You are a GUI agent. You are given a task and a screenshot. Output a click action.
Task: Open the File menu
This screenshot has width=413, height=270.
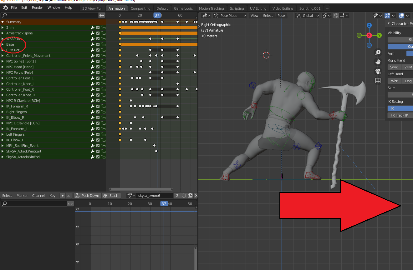[x=14, y=7]
